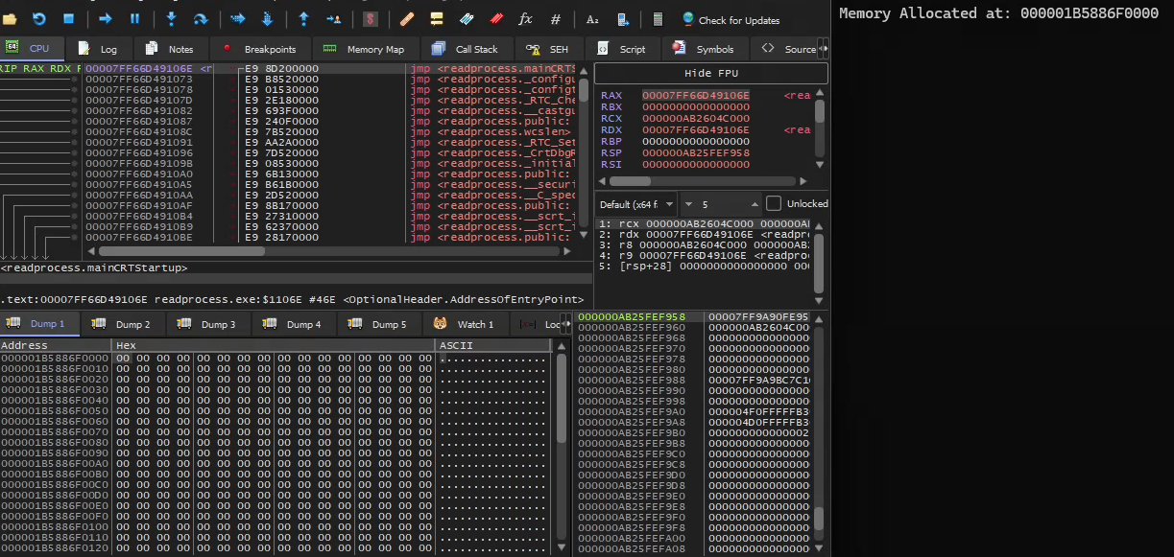
Task: Click the tab overflow arrows next to Source
Action: click(x=823, y=49)
